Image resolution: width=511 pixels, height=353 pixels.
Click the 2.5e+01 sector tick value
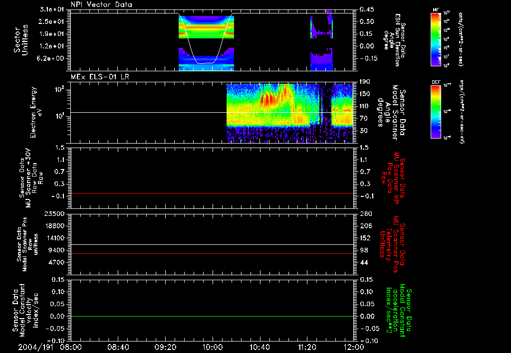point(52,21)
